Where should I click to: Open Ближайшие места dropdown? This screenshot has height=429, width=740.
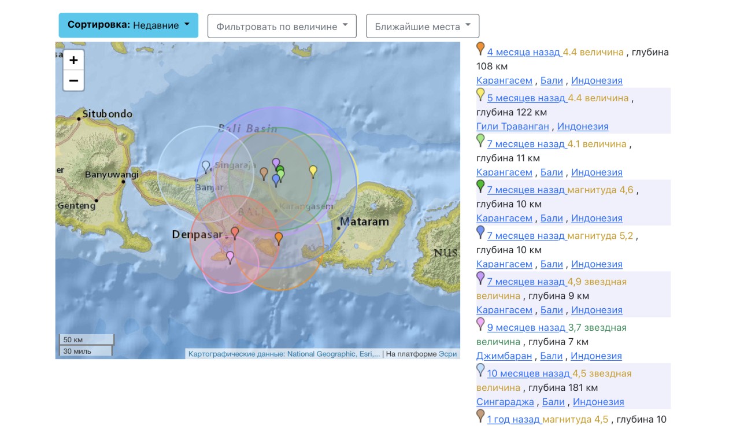tap(423, 26)
